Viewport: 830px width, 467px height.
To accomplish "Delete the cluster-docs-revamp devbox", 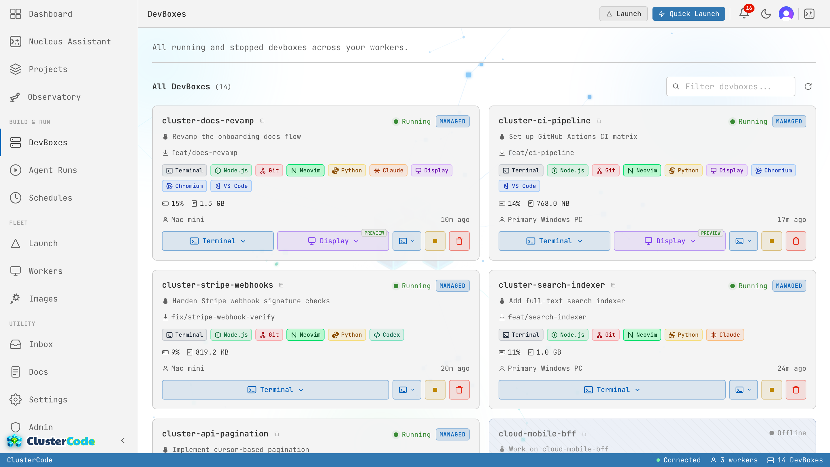I will tap(459, 241).
